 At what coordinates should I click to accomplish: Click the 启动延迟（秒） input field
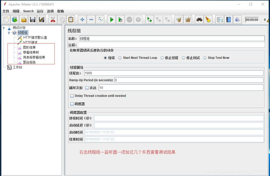179,125
